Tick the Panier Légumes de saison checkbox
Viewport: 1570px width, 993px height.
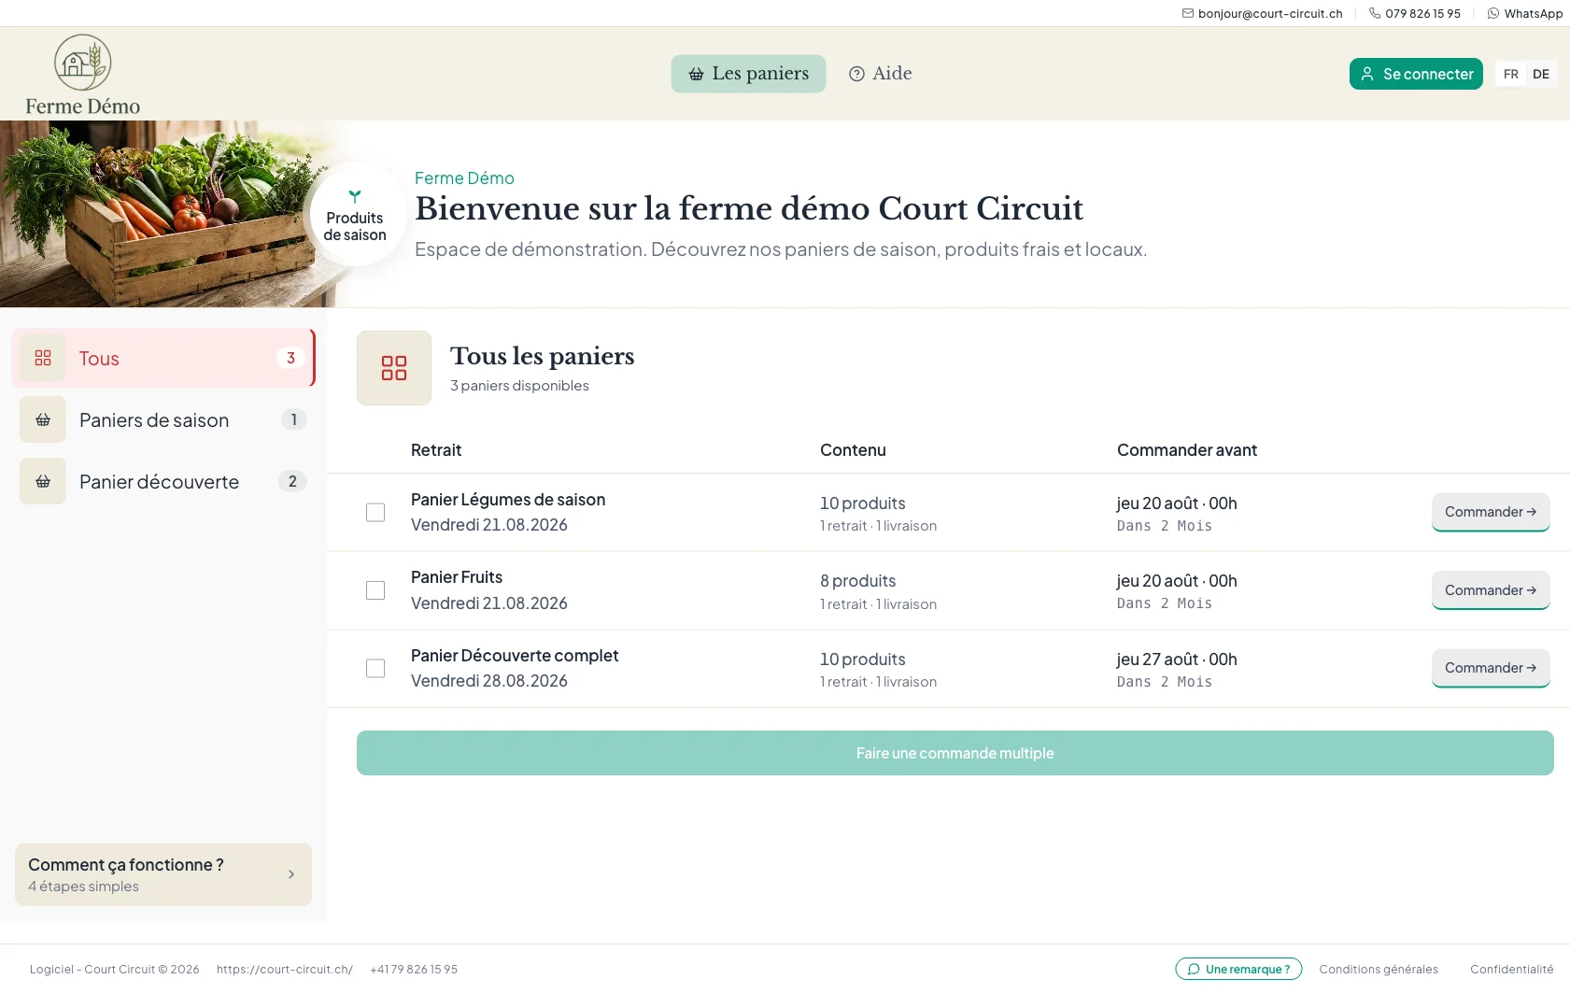tap(375, 512)
